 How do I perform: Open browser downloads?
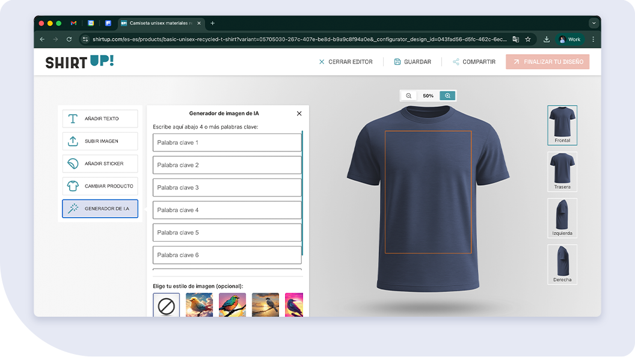click(x=547, y=39)
